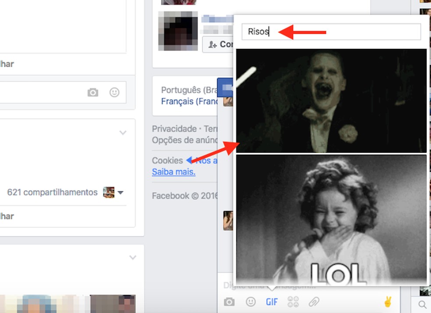Open the Cookies footer link
Image resolution: width=431 pixels, height=313 pixels.
point(167,160)
